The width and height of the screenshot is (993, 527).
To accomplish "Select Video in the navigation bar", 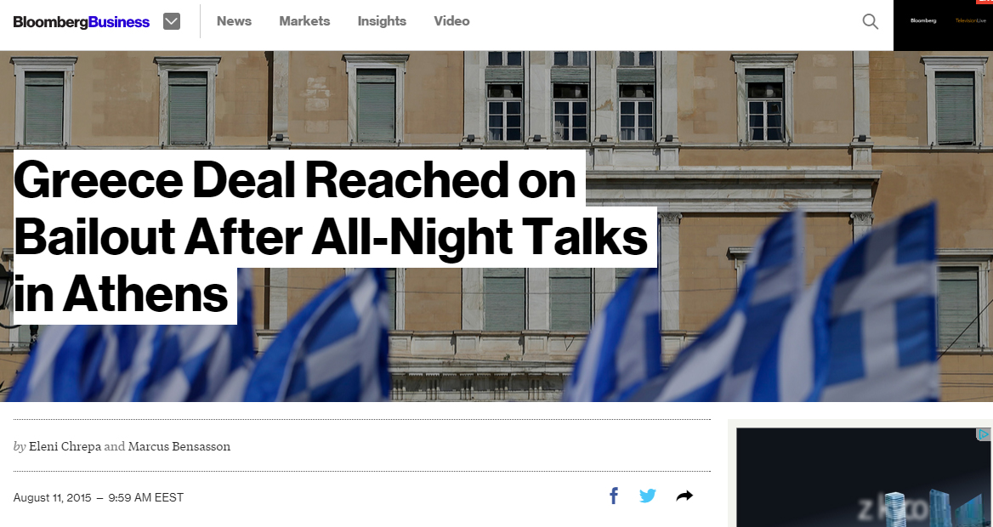I will point(451,21).
